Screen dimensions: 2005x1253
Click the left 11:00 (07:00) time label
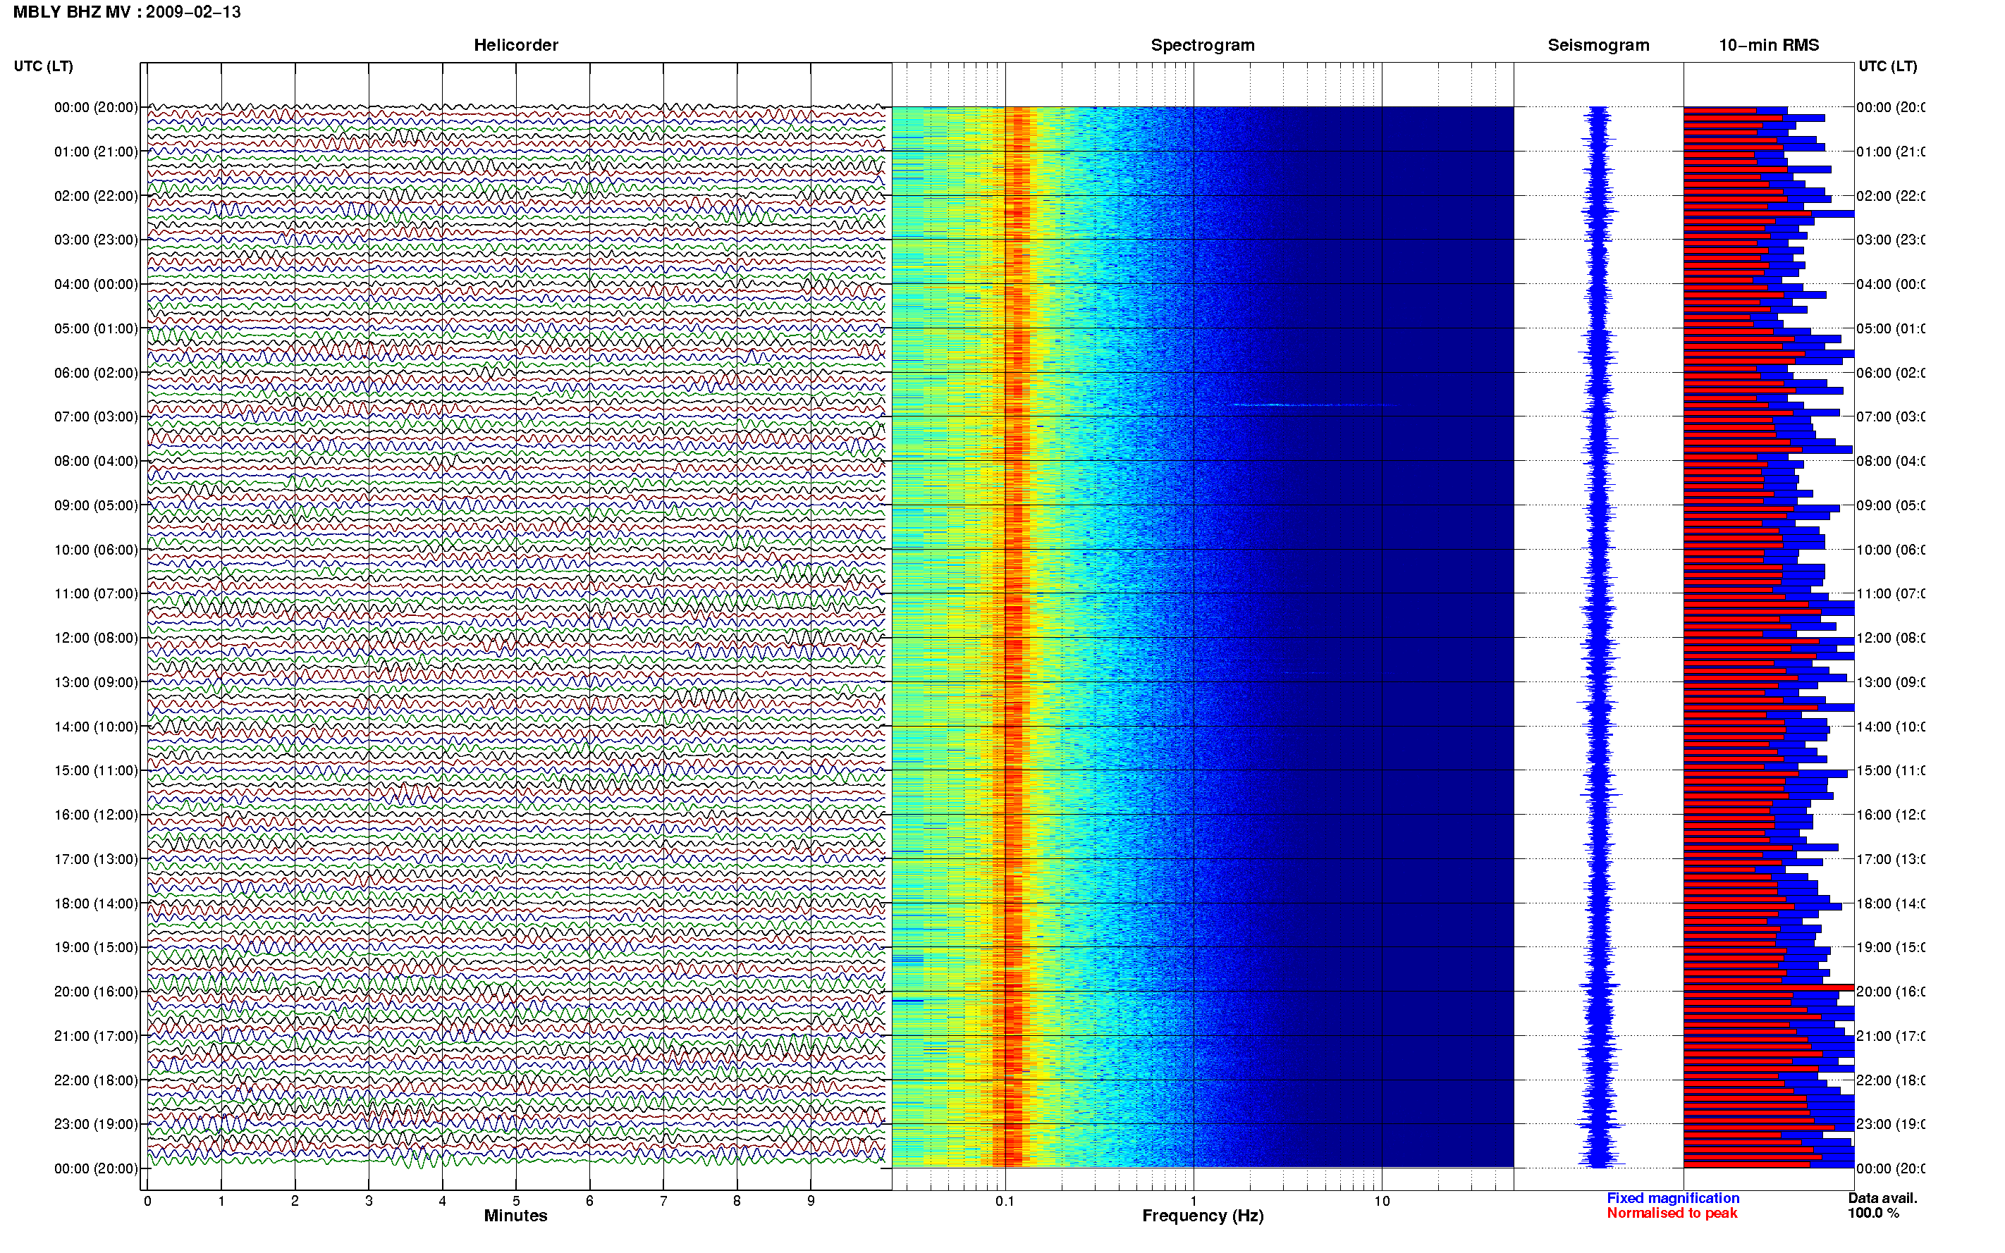[95, 593]
